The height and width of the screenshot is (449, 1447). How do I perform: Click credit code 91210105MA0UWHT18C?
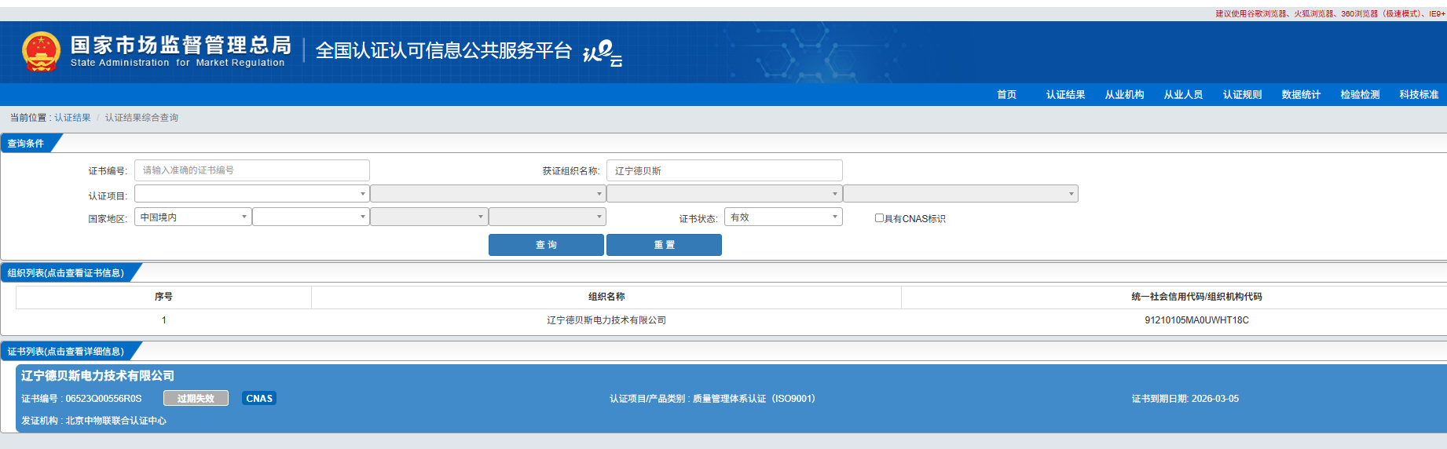(1196, 320)
